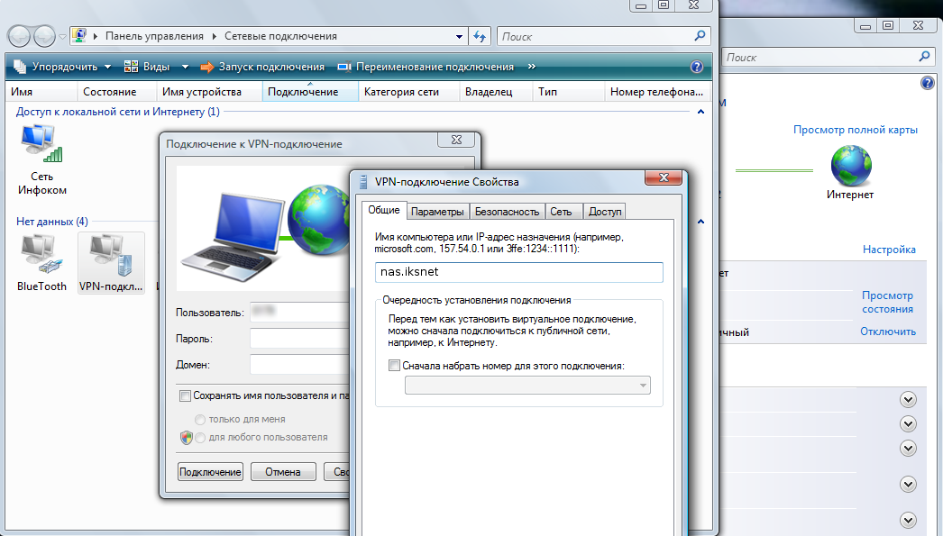The image size is (943, 536).
Task: Open the Упорядочить menu
Action: (x=62, y=67)
